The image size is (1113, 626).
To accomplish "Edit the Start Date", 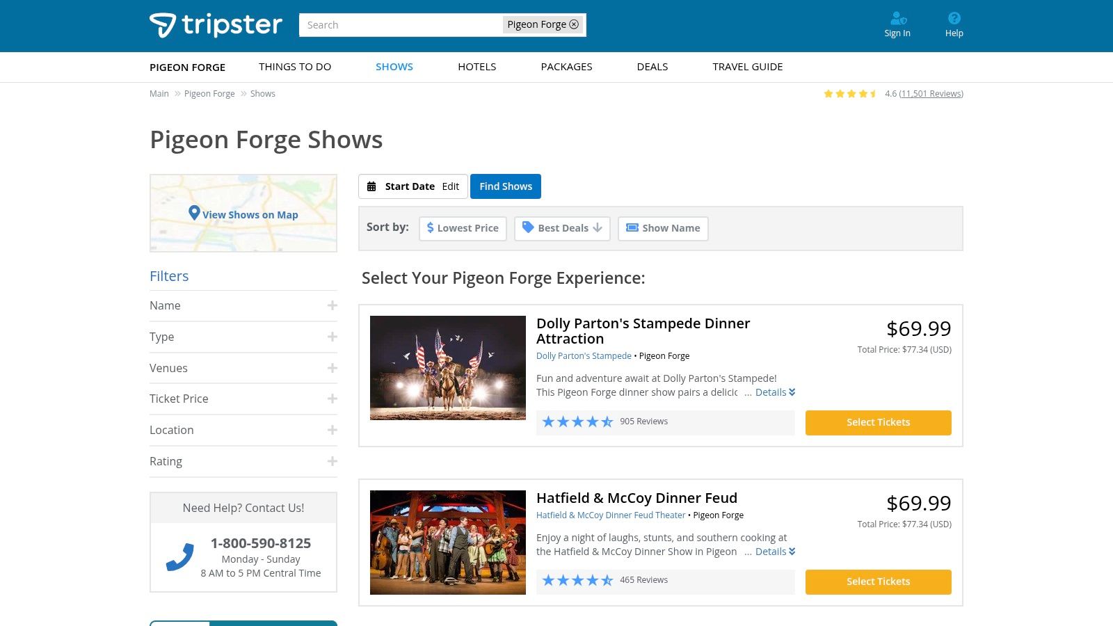I will [x=451, y=186].
